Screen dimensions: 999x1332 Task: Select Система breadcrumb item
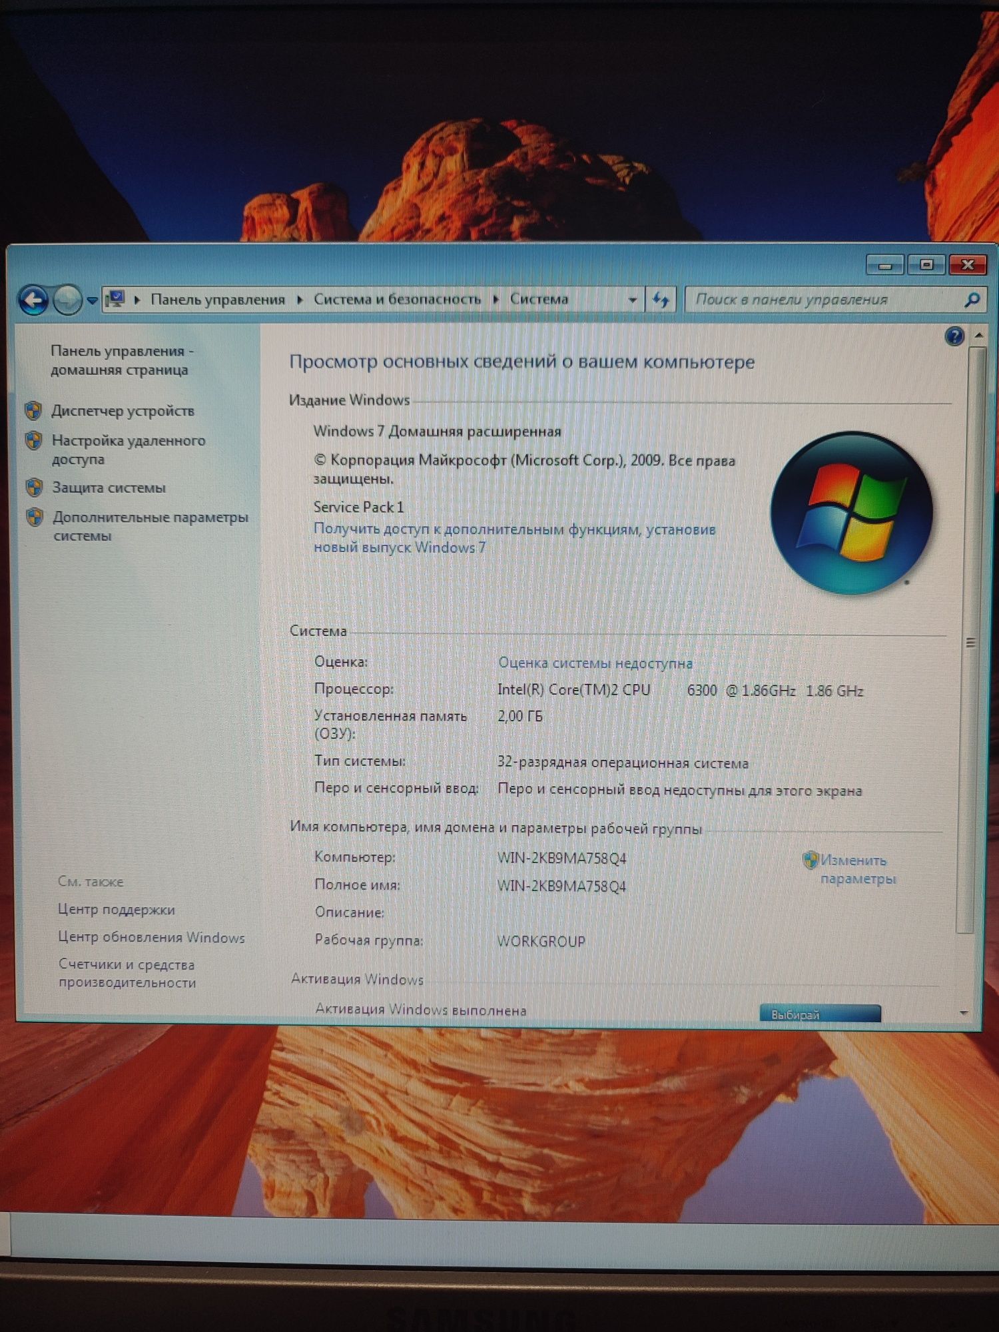point(539,300)
